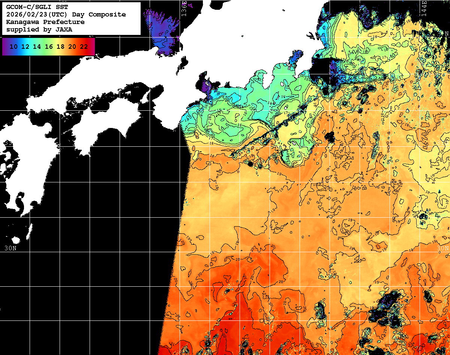Click the Kanagawa Prefecture label
450x355 pixels.
pos(45,22)
